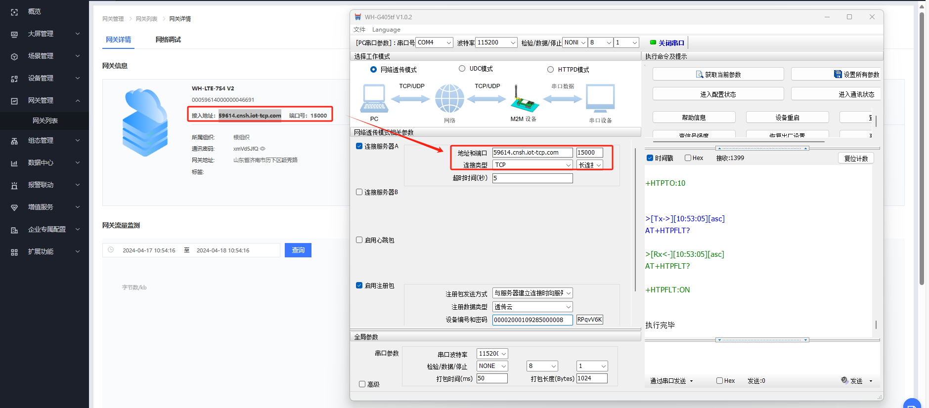Enable the 连接服务器B checkbox

[x=359, y=192]
